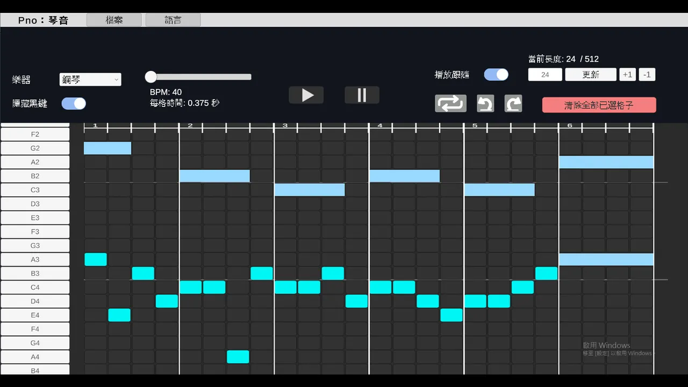The width and height of the screenshot is (688, 387).
Task: Select the A4 cyan note in measure 2
Action: tap(238, 357)
